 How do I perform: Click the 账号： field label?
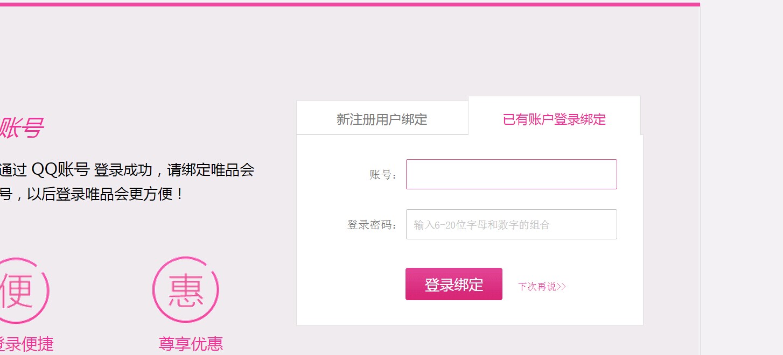click(x=383, y=175)
